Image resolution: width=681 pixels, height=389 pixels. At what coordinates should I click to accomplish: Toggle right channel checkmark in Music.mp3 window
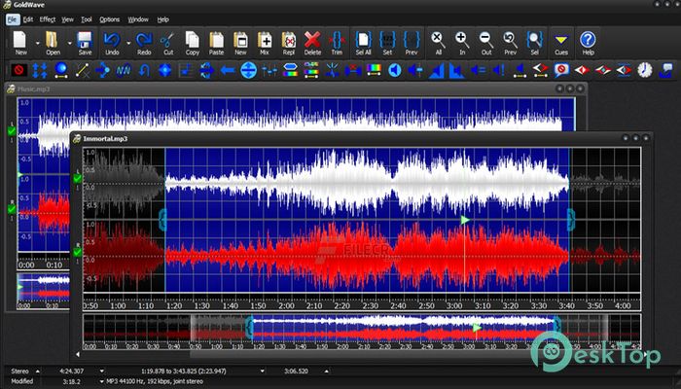point(12,209)
